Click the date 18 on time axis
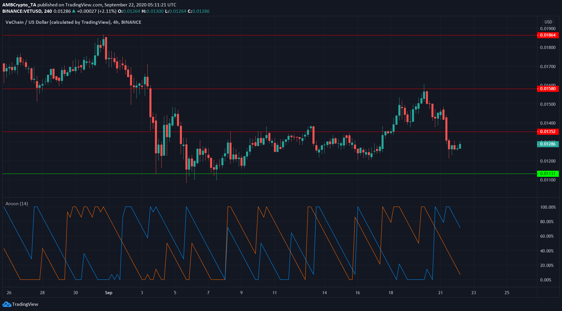 [x=391, y=293]
